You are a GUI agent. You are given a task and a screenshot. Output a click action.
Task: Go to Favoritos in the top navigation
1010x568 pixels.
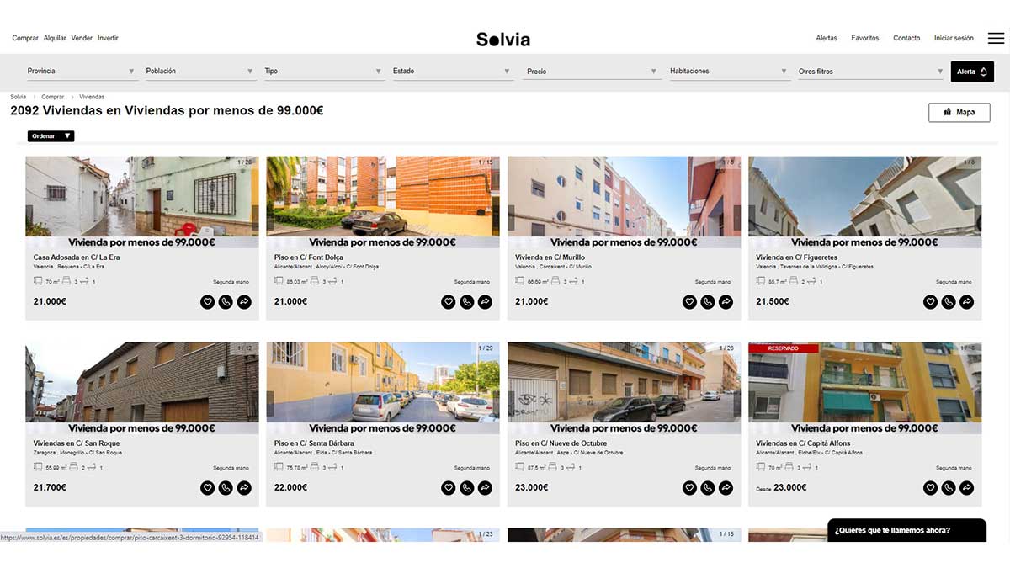click(x=865, y=38)
